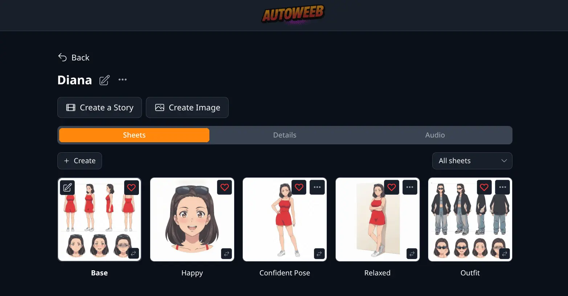This screenshot has height=296, width=568.
Task: Click the AUTOWEEB logo
Action: tap(293, 14)
